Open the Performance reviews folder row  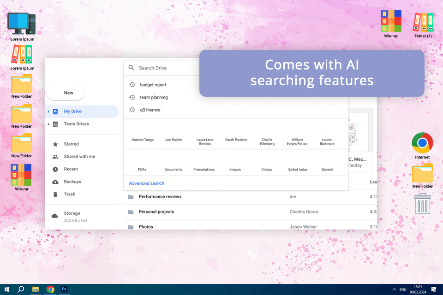[x=250, y=197]
